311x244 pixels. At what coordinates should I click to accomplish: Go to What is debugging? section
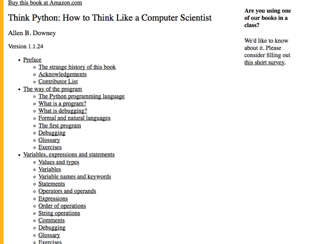coord(63,111)
